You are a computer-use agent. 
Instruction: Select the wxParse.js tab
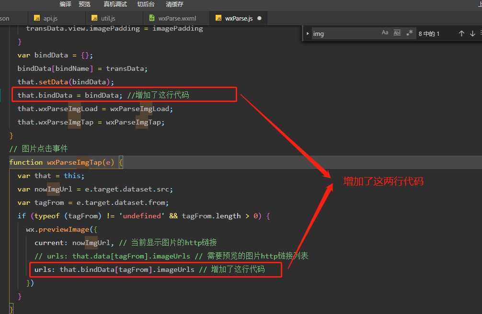coord(239,18)
